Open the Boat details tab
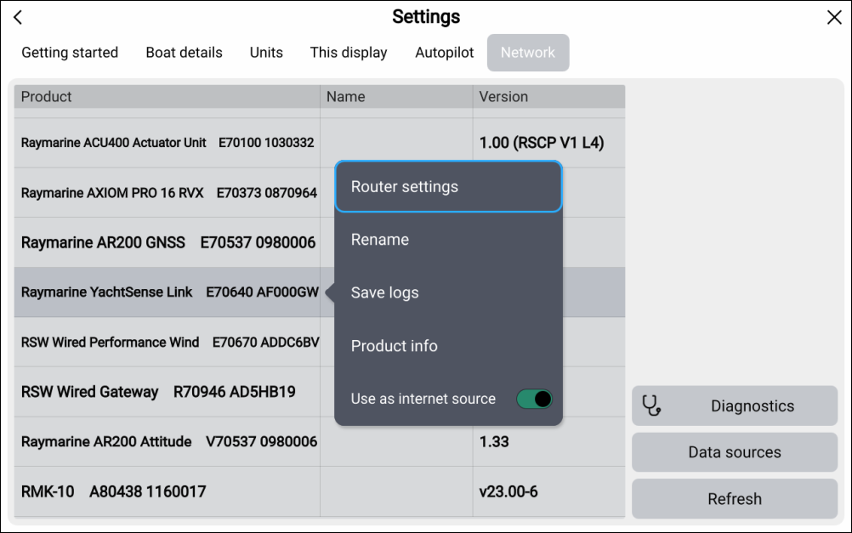The width and height of the screenshot is (852, 533). click(x=184, y=53)
